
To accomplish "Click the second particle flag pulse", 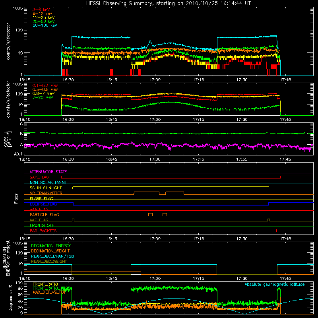I will [x=165, y=215].
